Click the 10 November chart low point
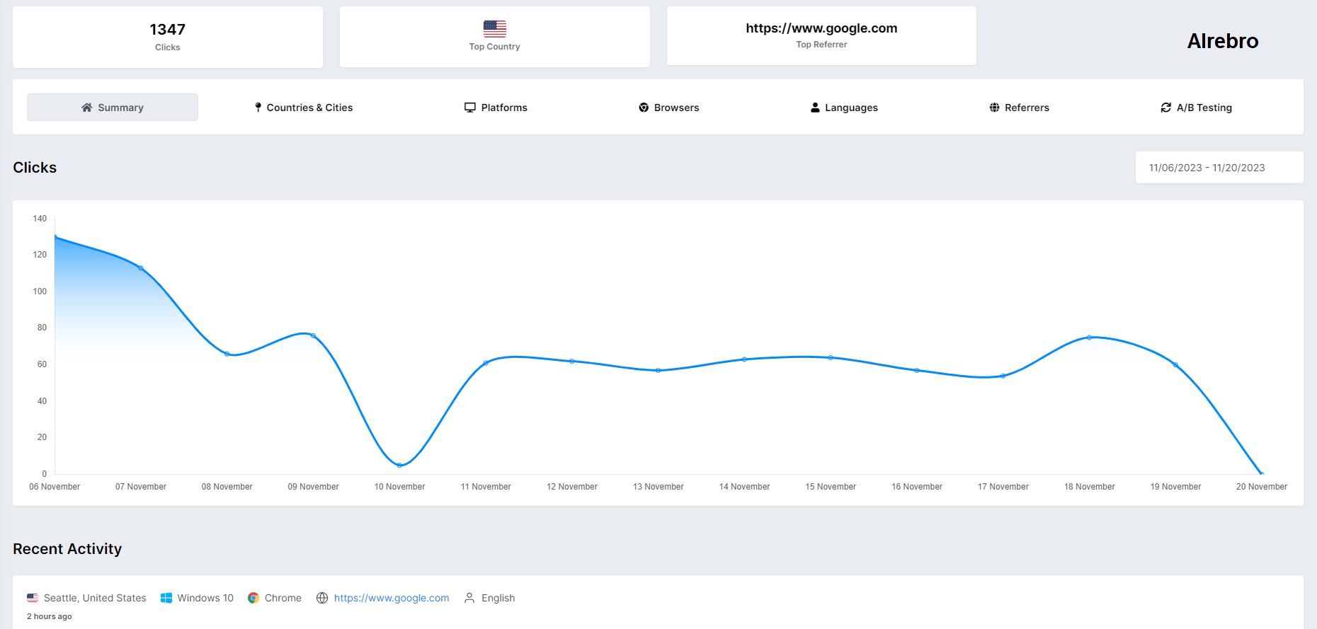The height and width of the screenshot is (629, 1317). pos(399,465)
